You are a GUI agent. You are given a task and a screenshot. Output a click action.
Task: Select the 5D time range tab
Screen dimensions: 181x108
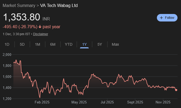click(22, 44)
